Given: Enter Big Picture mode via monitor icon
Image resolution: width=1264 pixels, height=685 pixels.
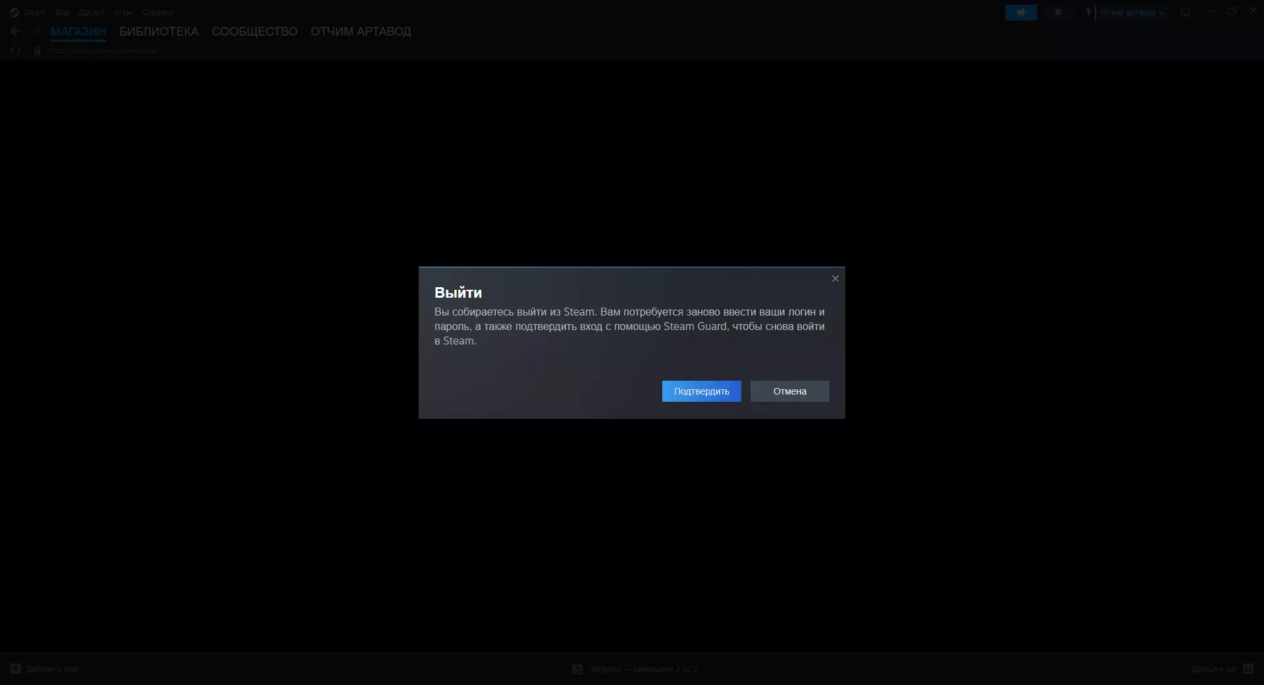Looking at the screenshot, I should pyautogui.click(x=1186, y=13).
